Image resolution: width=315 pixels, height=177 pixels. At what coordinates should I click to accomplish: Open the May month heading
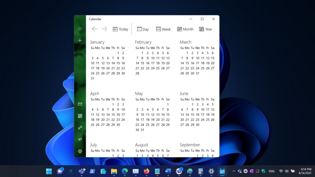click(139, 93)
